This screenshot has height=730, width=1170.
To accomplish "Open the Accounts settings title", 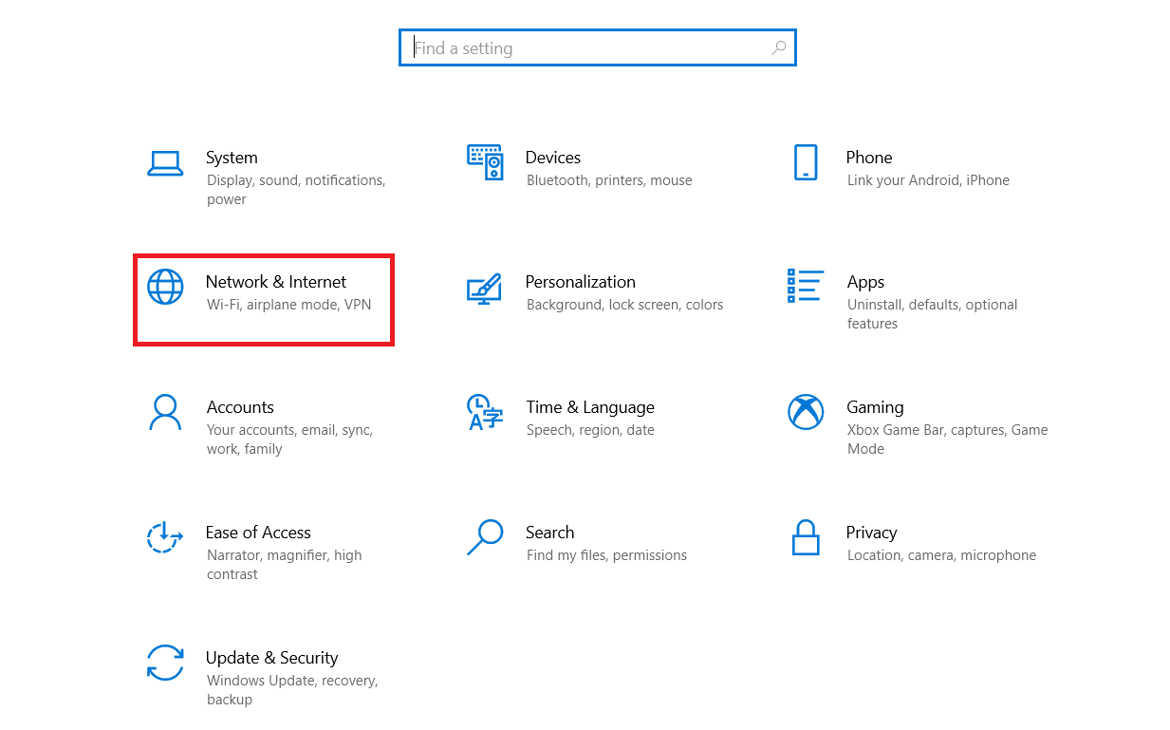I will pyautogui.click(x=240, y=407).
